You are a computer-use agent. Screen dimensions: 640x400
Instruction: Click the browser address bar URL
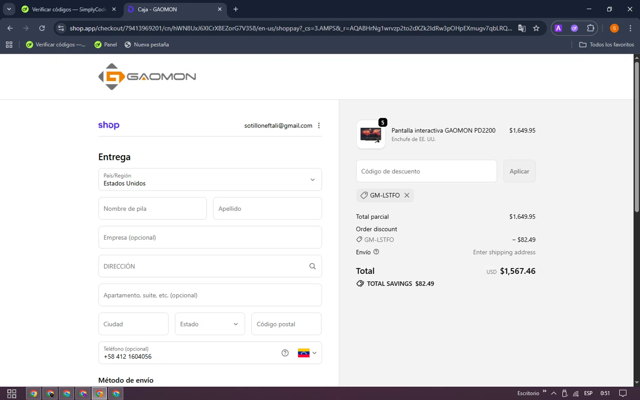(x=291, y=28)
